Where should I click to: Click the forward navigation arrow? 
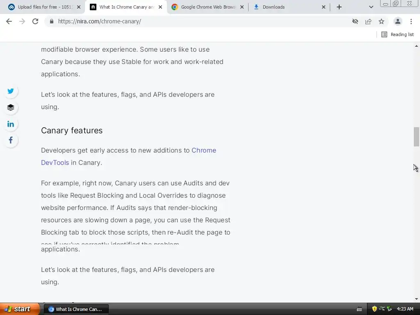(x=22, y=21)
